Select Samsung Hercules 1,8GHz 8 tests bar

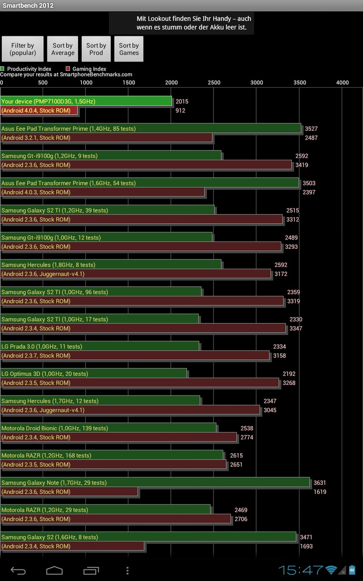pos(111,264)
